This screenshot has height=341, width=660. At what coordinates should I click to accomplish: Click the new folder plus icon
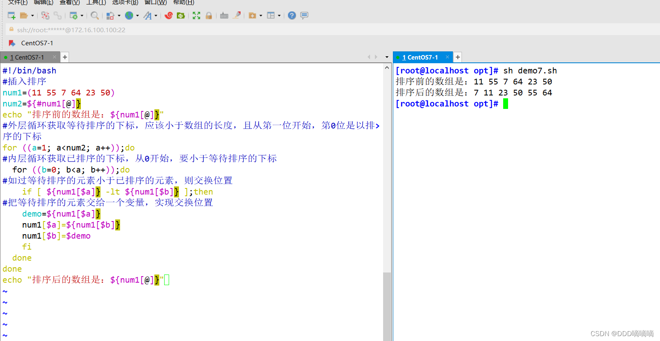click(x=252, y=15)
